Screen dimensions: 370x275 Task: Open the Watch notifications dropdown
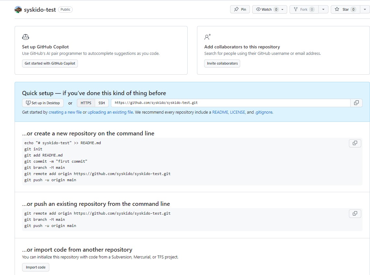coord(270,9)
